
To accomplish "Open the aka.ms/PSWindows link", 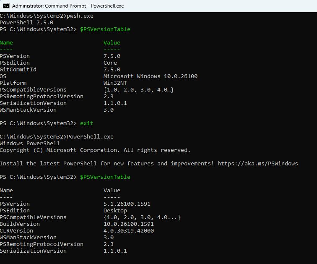I will point(257,164).
